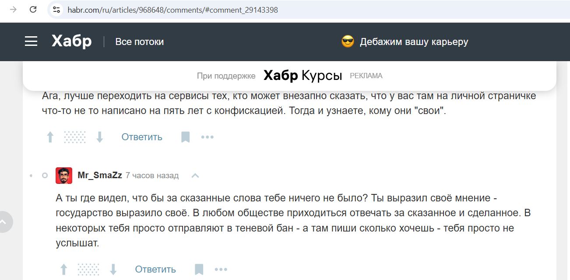Viewport: 570px width, 280px height.
Task: Open the 'Все потоки' menu item
Action: point(139,42)
